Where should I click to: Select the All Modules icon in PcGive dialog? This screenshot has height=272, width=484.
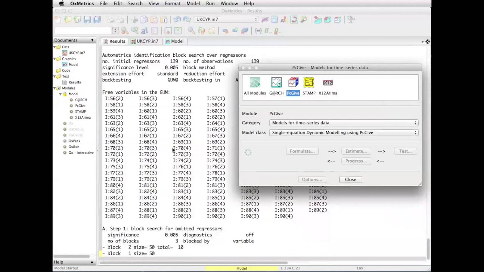click(255, 83)
